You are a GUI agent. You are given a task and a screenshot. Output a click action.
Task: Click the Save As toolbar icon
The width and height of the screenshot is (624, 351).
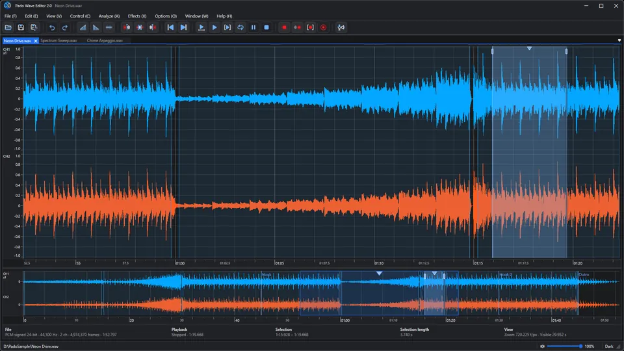(x=34, y=27)
